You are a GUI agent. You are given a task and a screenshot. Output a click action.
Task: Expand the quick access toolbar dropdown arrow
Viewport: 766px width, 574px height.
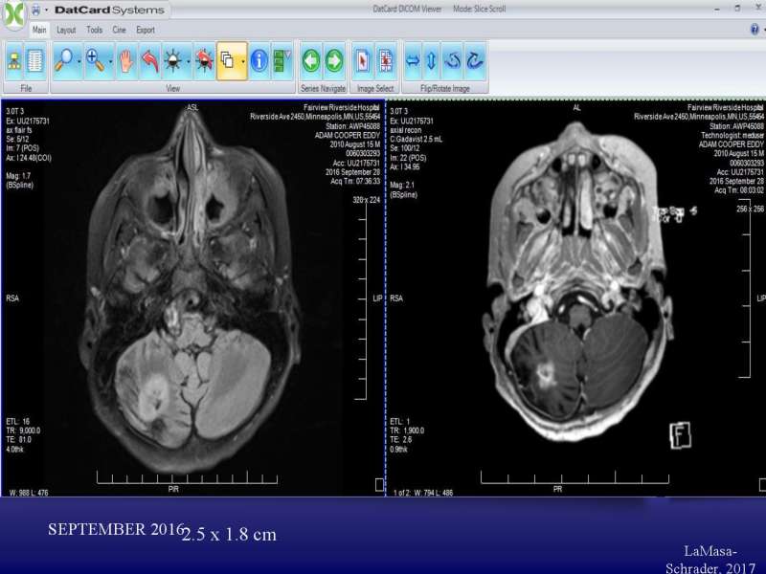pos(46,10)
